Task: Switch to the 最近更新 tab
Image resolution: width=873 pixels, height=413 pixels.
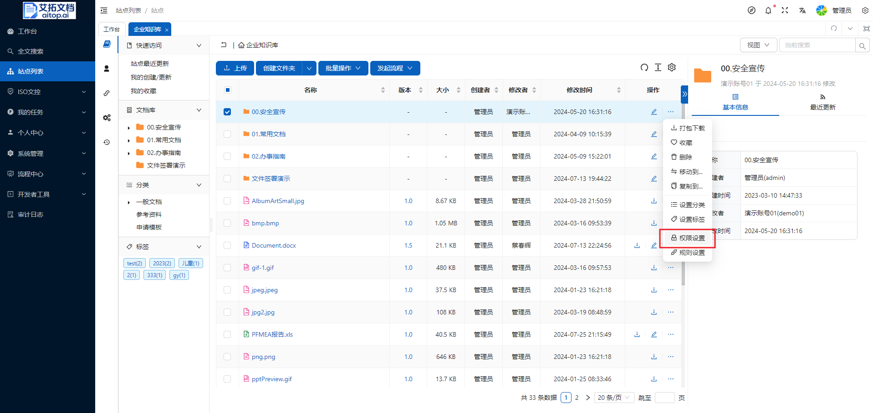Action: [x=822, y=103]
